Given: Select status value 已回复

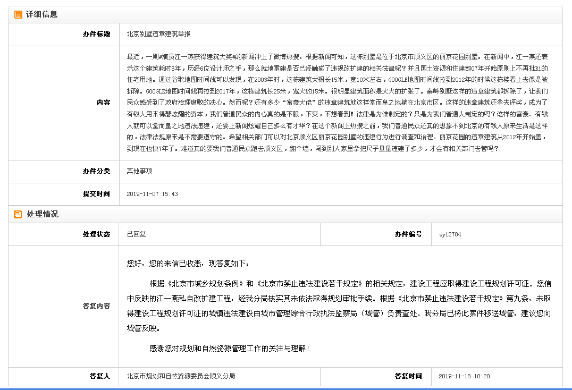Looking at the screenshot, I should [136, 234].
